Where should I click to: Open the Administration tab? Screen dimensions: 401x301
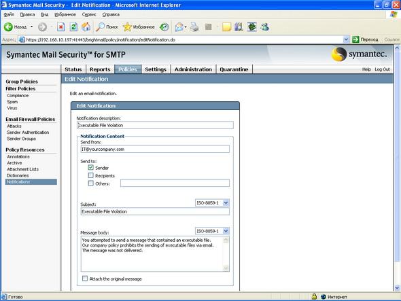(x=193, y=69)
